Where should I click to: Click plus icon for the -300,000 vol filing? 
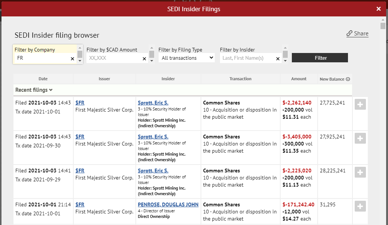pyautogui.click(x=360, y=138)
